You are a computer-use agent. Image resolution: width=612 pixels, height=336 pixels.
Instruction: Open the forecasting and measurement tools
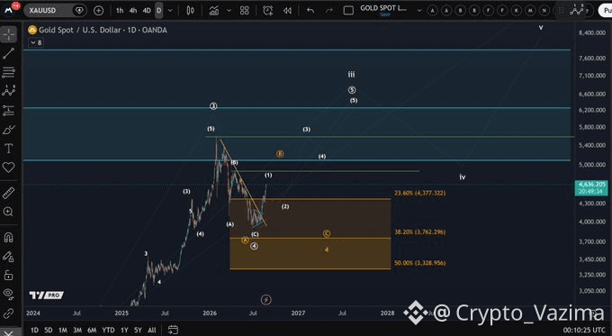(9, 111)
